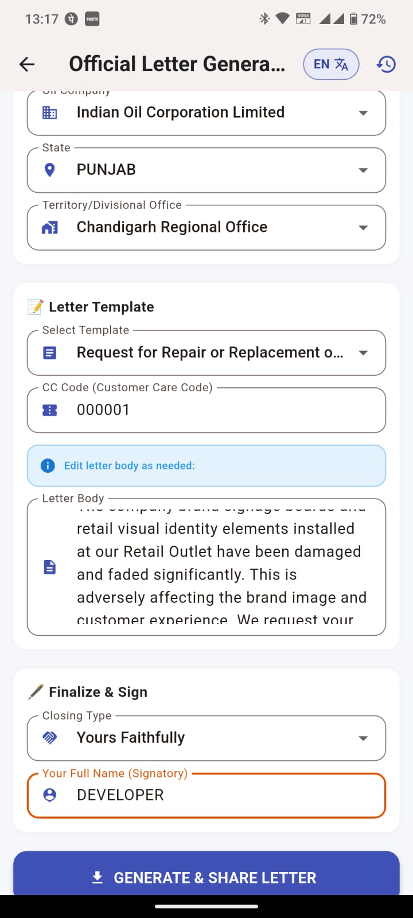Tap the regional office building icon
This screenshot has width=413, height=918.
point(50,228)
